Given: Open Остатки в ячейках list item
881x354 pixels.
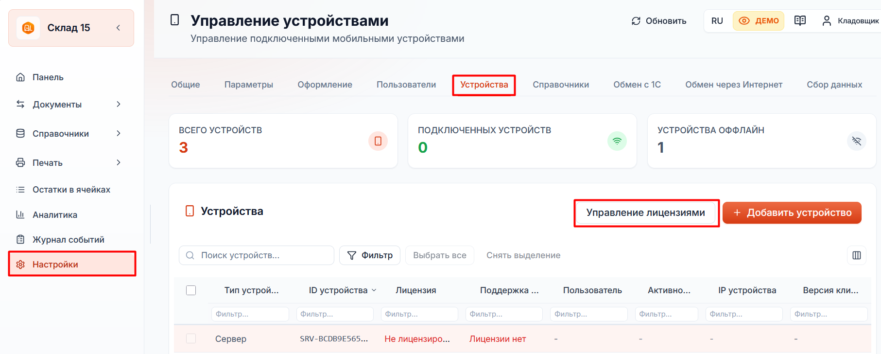Looking at the screenshot, I should pyautogui.click(x=71, y=190).
